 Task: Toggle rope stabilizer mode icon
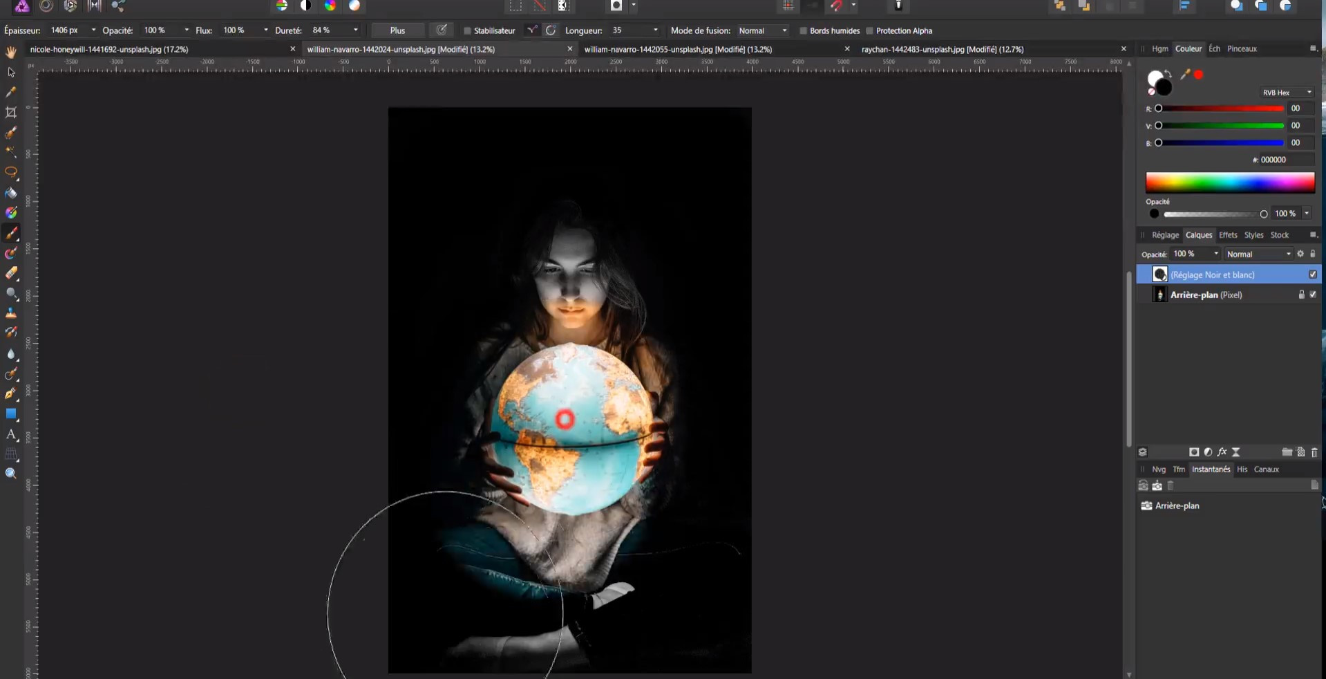(x=531, y=30)
